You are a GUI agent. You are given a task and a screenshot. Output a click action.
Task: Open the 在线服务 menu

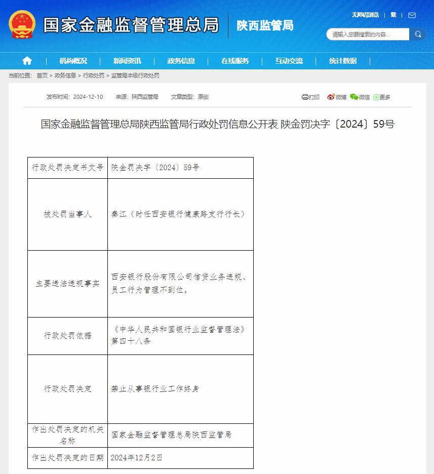pyautogui.click(x=235, y=61)
